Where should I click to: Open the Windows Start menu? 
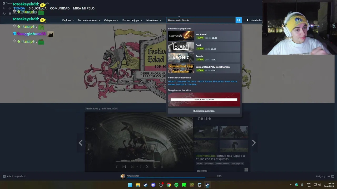[x=130, y=185]
